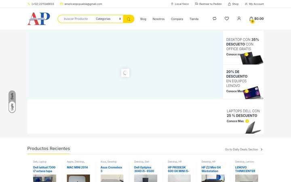Click the buscar Producto search field
Screen dimensions: 291x182
[76, 19]
